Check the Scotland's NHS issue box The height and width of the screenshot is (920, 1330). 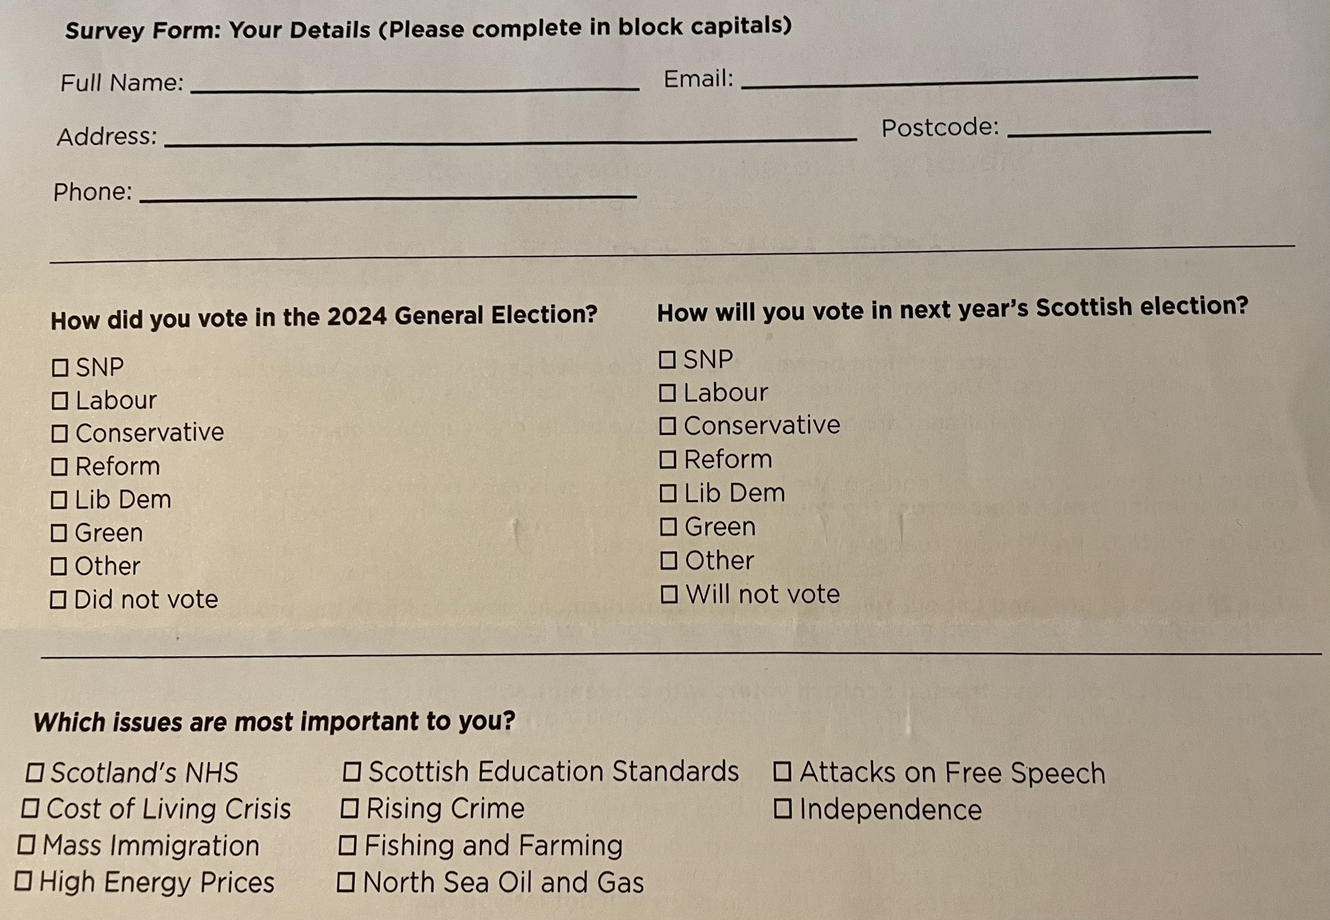pyautogui.click(x=35, y=773)
